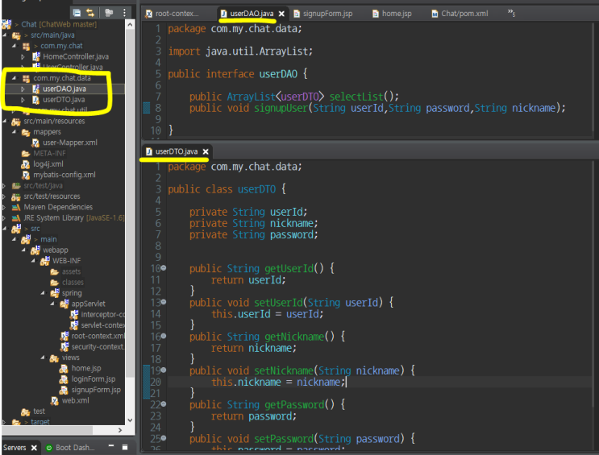Image resolution: width=599 pixels, height=455 pixels.
Task: Close the userDAO.java editor tab
Action: click(x=281, y=14)
